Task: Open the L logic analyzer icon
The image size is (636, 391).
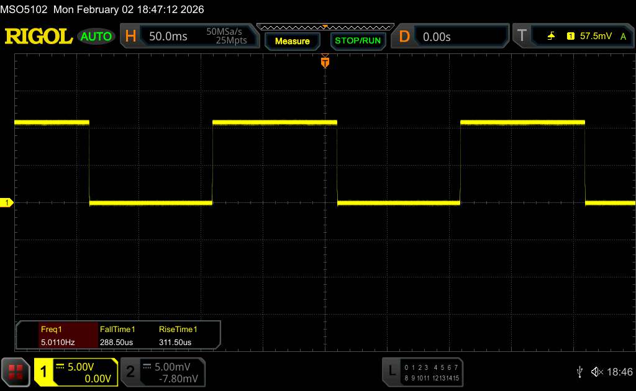Action: coord(391,371)
